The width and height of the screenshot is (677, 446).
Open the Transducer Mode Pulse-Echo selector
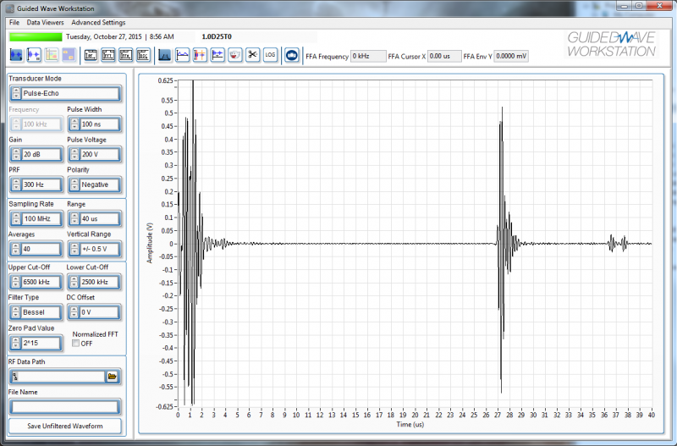pyautogui.click(x=65, y=93)
